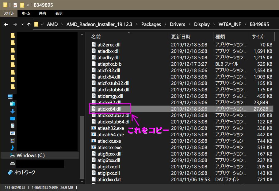Select atiicdxx.dat file icon

[x=94, y=179]
